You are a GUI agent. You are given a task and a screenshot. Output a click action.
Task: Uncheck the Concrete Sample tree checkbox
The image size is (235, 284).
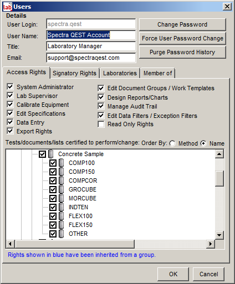pos(42,154)
